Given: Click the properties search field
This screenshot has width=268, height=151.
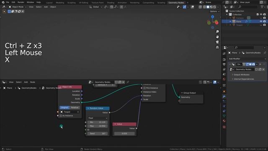Looking at the screenshot, I should [x=244, y=47].
